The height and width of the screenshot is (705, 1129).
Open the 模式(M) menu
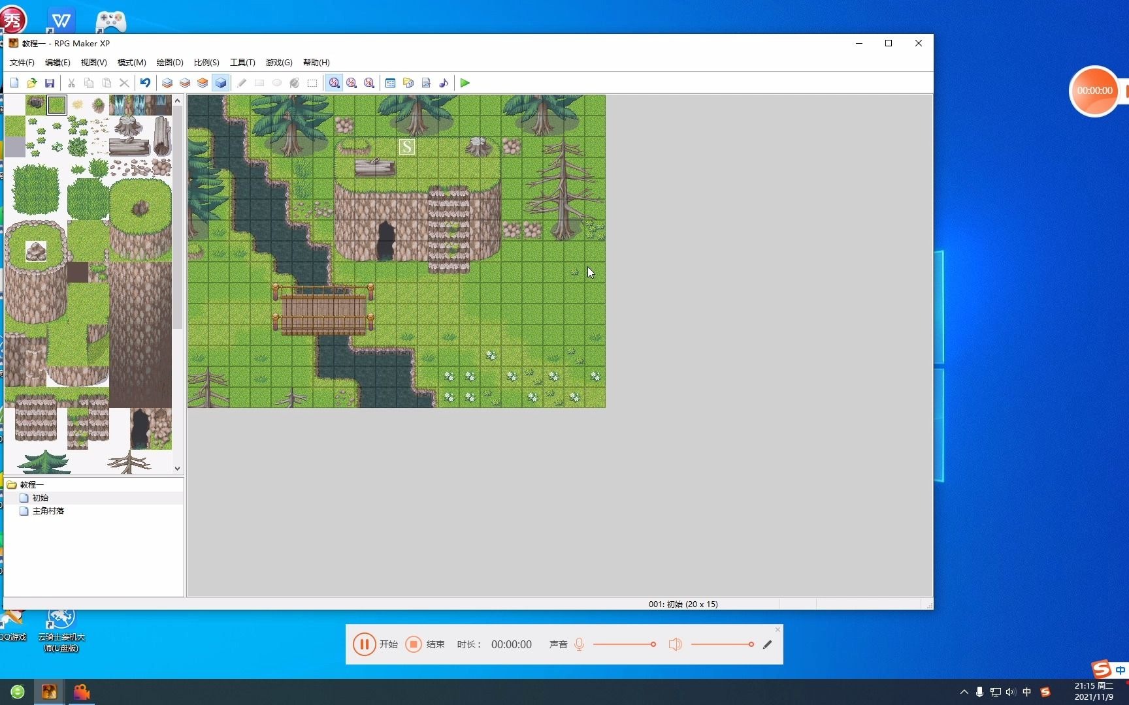(131, 62)
